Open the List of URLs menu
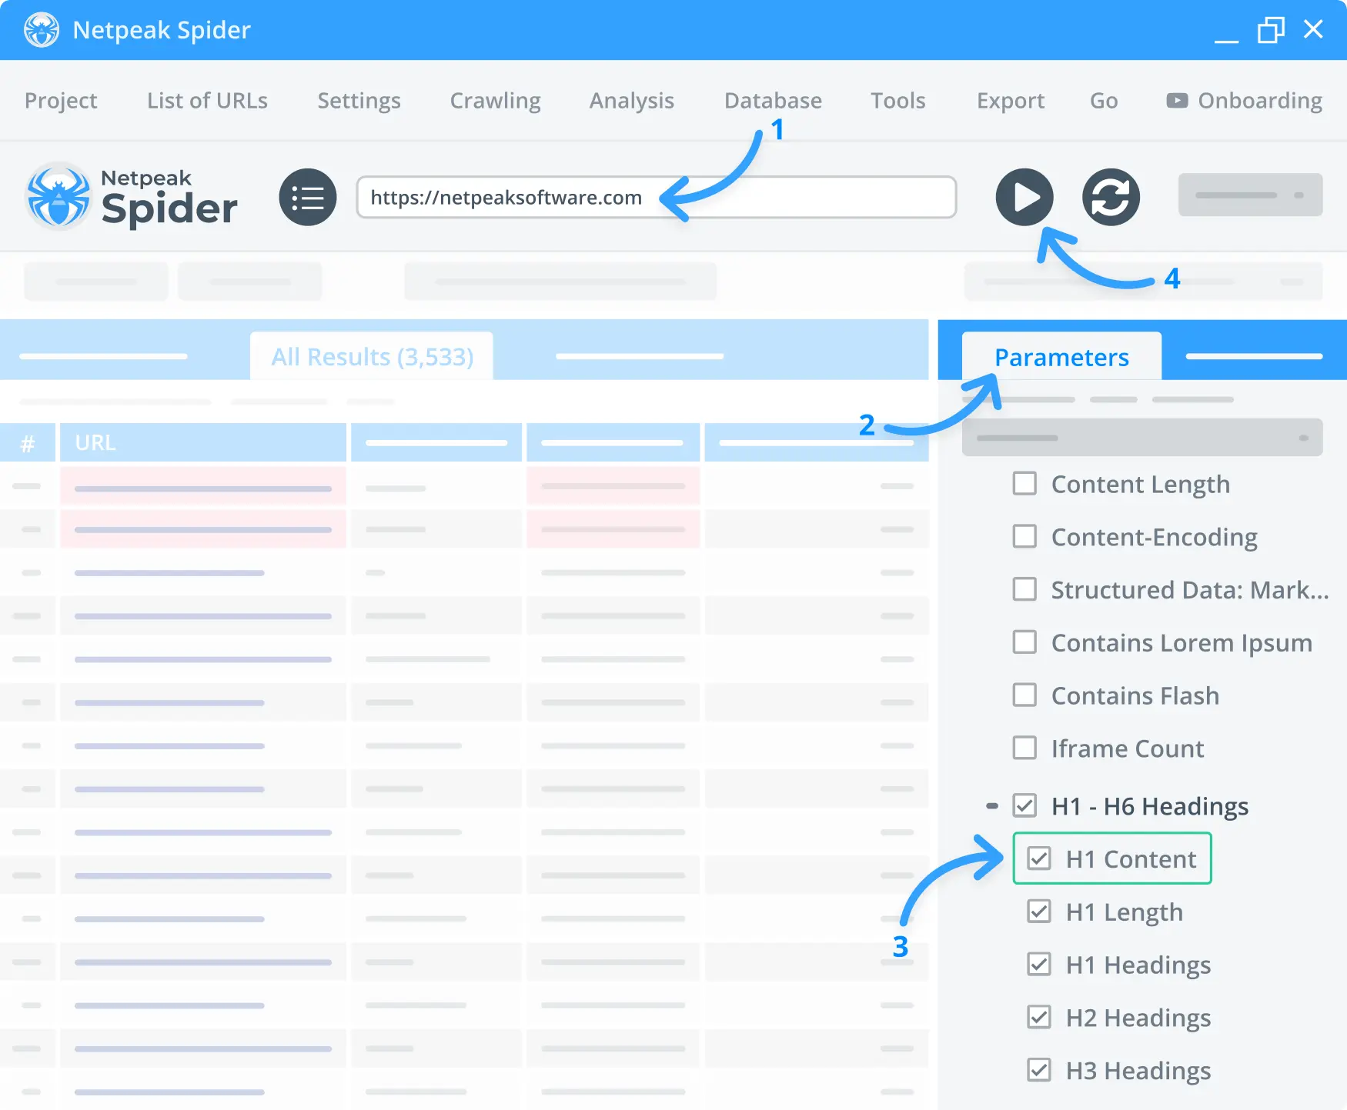The height and width of the screenshot is (1110, 1347). point(207,101)
